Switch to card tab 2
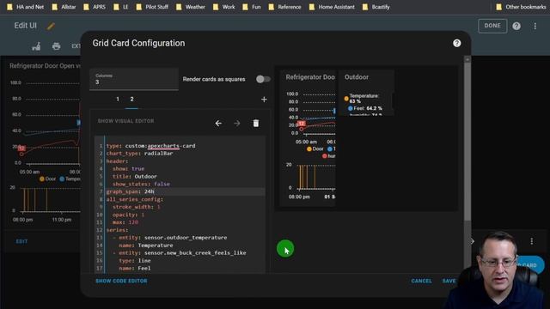The height and width of the screenshot is (309, 550). (131, 100)
